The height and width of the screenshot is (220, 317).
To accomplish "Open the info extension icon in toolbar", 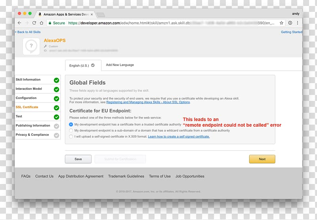I will tap(290, 23).
